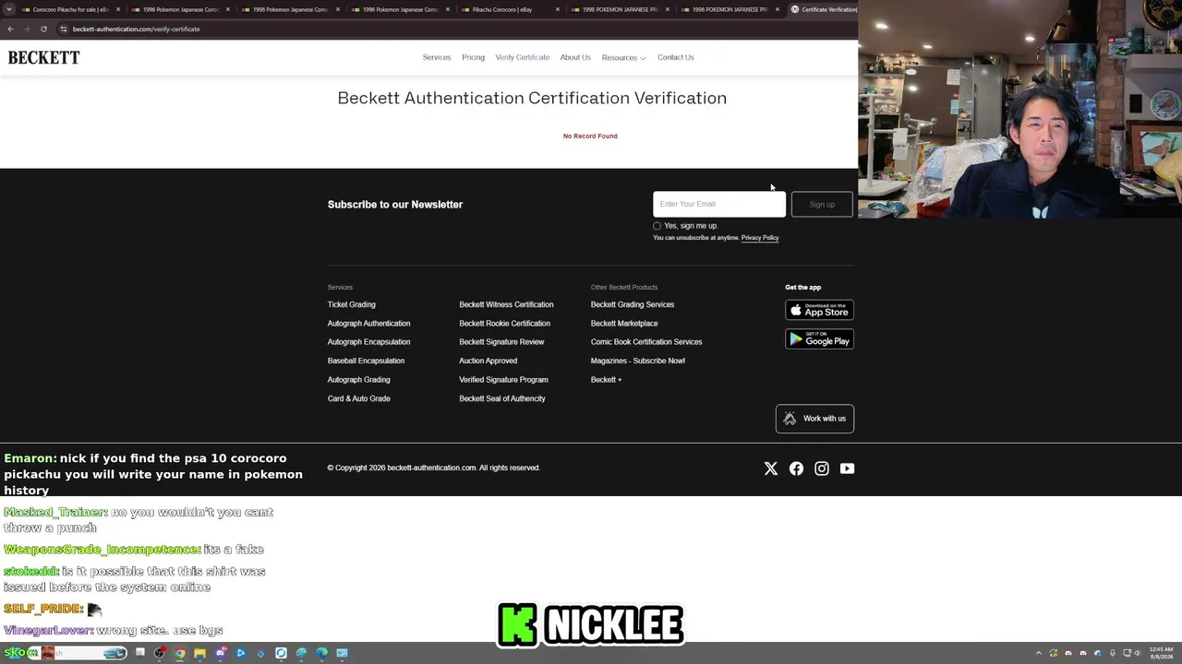The height and width of the screenshot is (664, 1182).
Task: Open the Autograph Authentication link
Action: point(368,324)
